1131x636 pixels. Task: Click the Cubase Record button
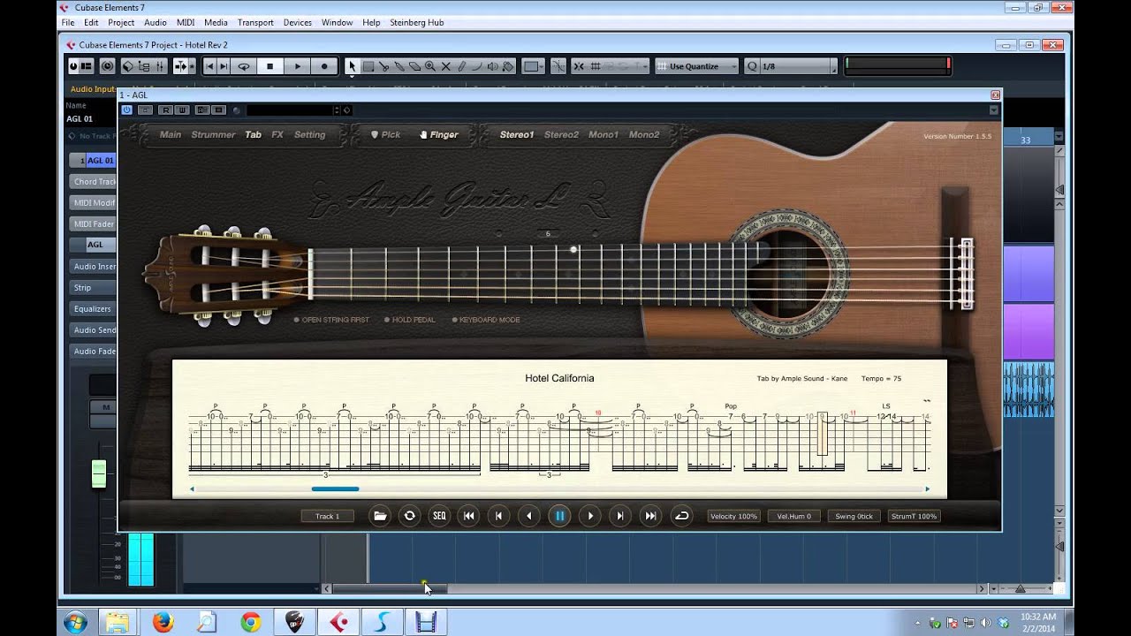324,66
